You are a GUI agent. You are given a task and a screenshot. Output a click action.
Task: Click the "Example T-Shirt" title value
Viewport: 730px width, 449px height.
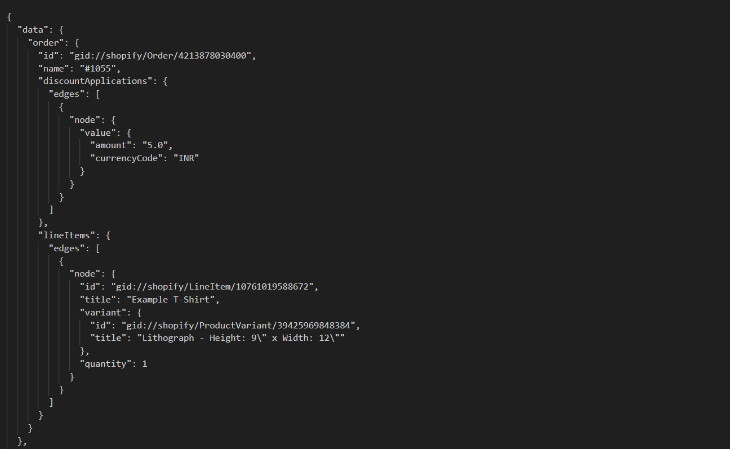coord(172,300)
